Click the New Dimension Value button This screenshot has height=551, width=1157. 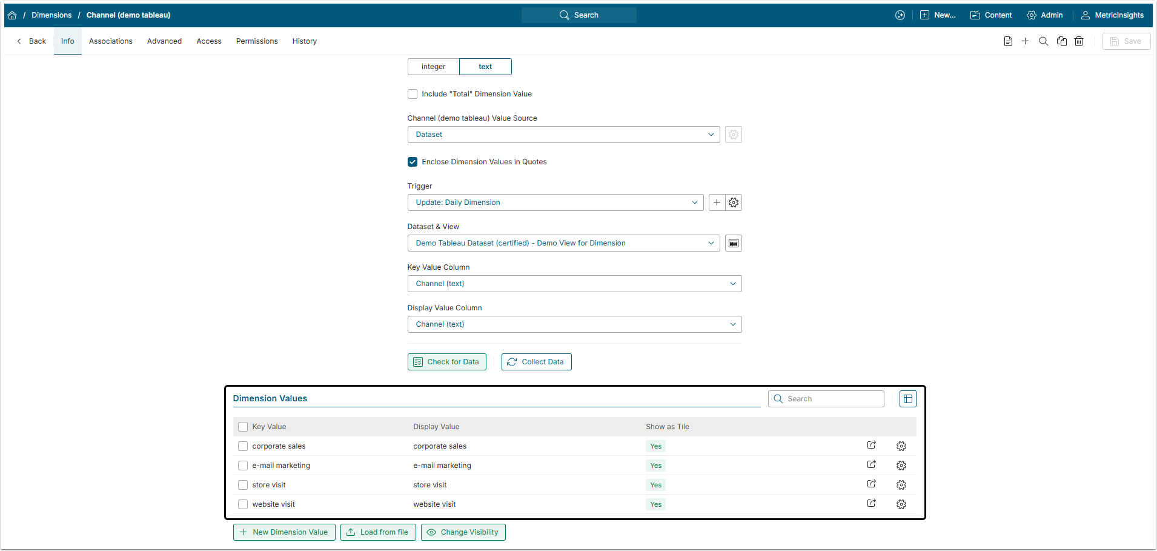[x=284, y=532]
